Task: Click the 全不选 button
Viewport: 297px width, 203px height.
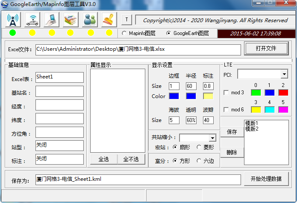Action: coord(131,159)
